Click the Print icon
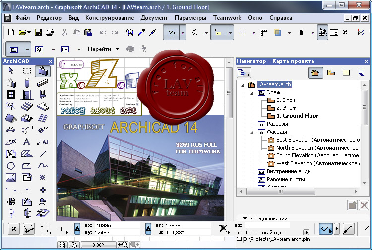The image size is (372, 250). [x=50, y=32]
